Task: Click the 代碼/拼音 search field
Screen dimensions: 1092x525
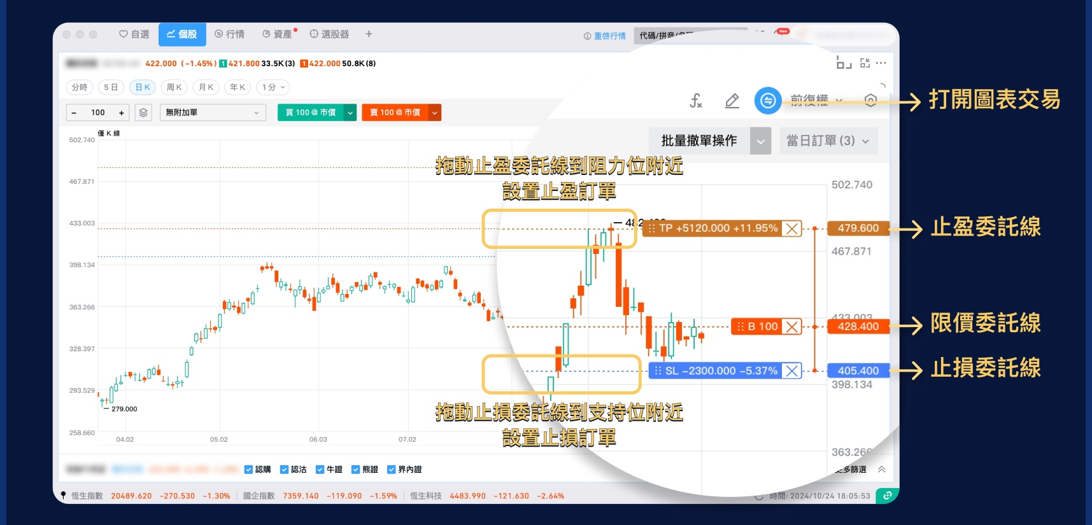Action: tap(691, 36)
